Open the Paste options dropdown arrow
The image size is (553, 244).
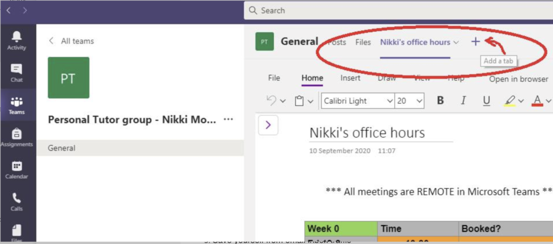click(311, 101)
